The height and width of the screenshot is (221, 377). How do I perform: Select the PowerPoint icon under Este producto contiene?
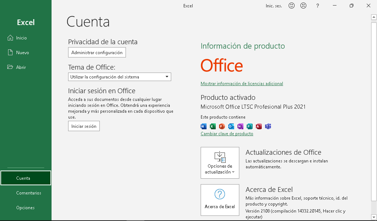[222, 126]
